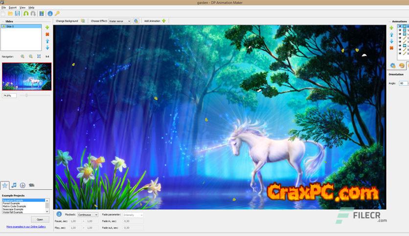Toggle visibility eye of third animation
Image resolution: width=409 pixels, height=236 pixels.
[400, 34]
